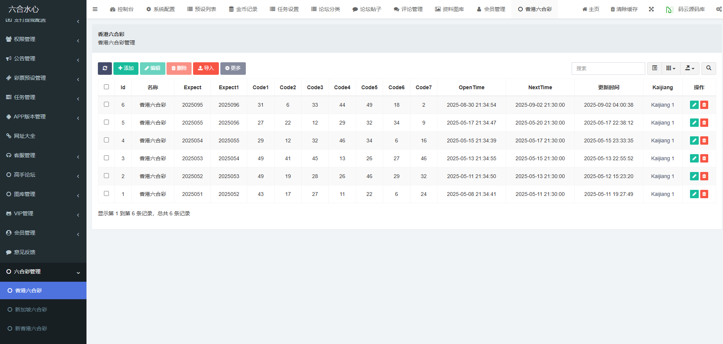
Task: Collapse sidebar with hamburger menu icon
Action: [95, 9]
